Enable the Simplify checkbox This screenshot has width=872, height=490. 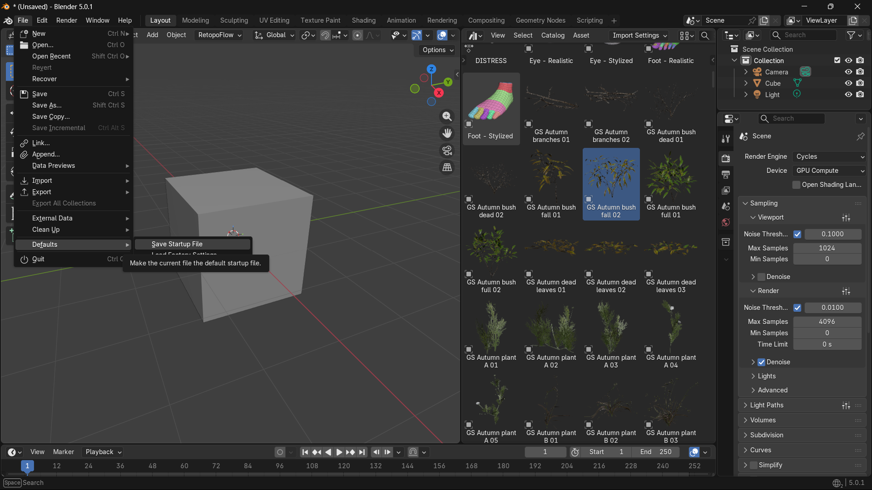tap(754, 465)
